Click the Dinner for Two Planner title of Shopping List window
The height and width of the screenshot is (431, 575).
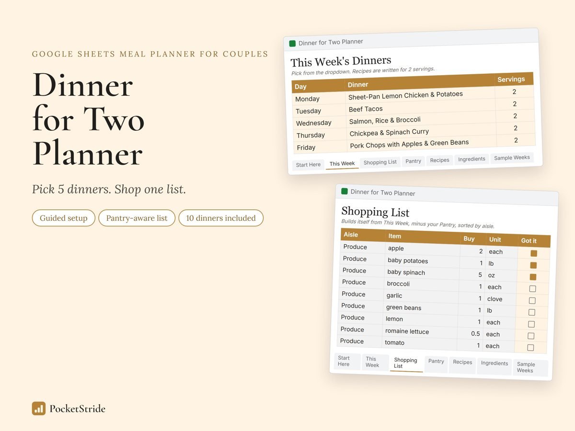pyautogui.click(x=383, y=193)
